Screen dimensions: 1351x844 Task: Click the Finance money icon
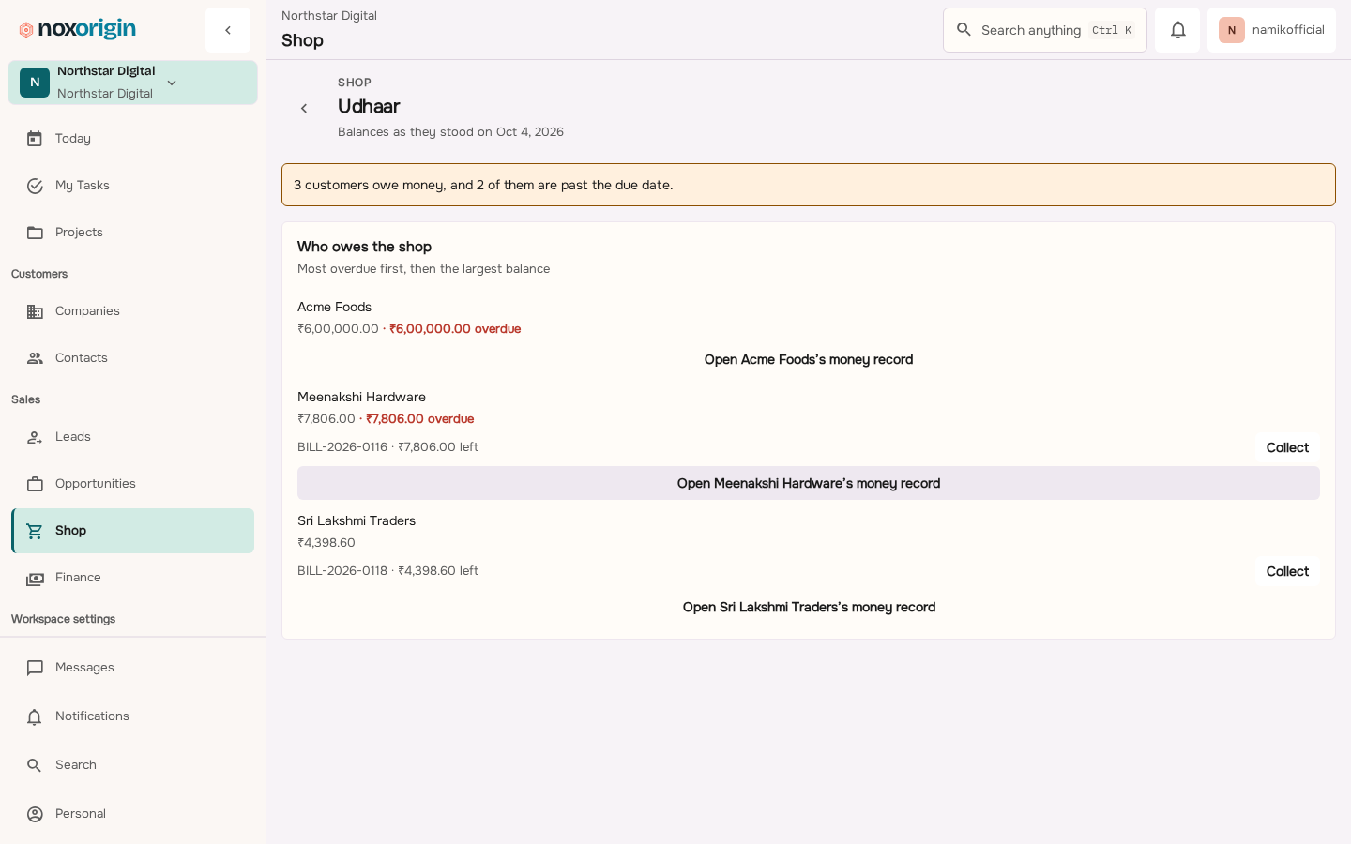pyautogui.click(x=35, y=578)
